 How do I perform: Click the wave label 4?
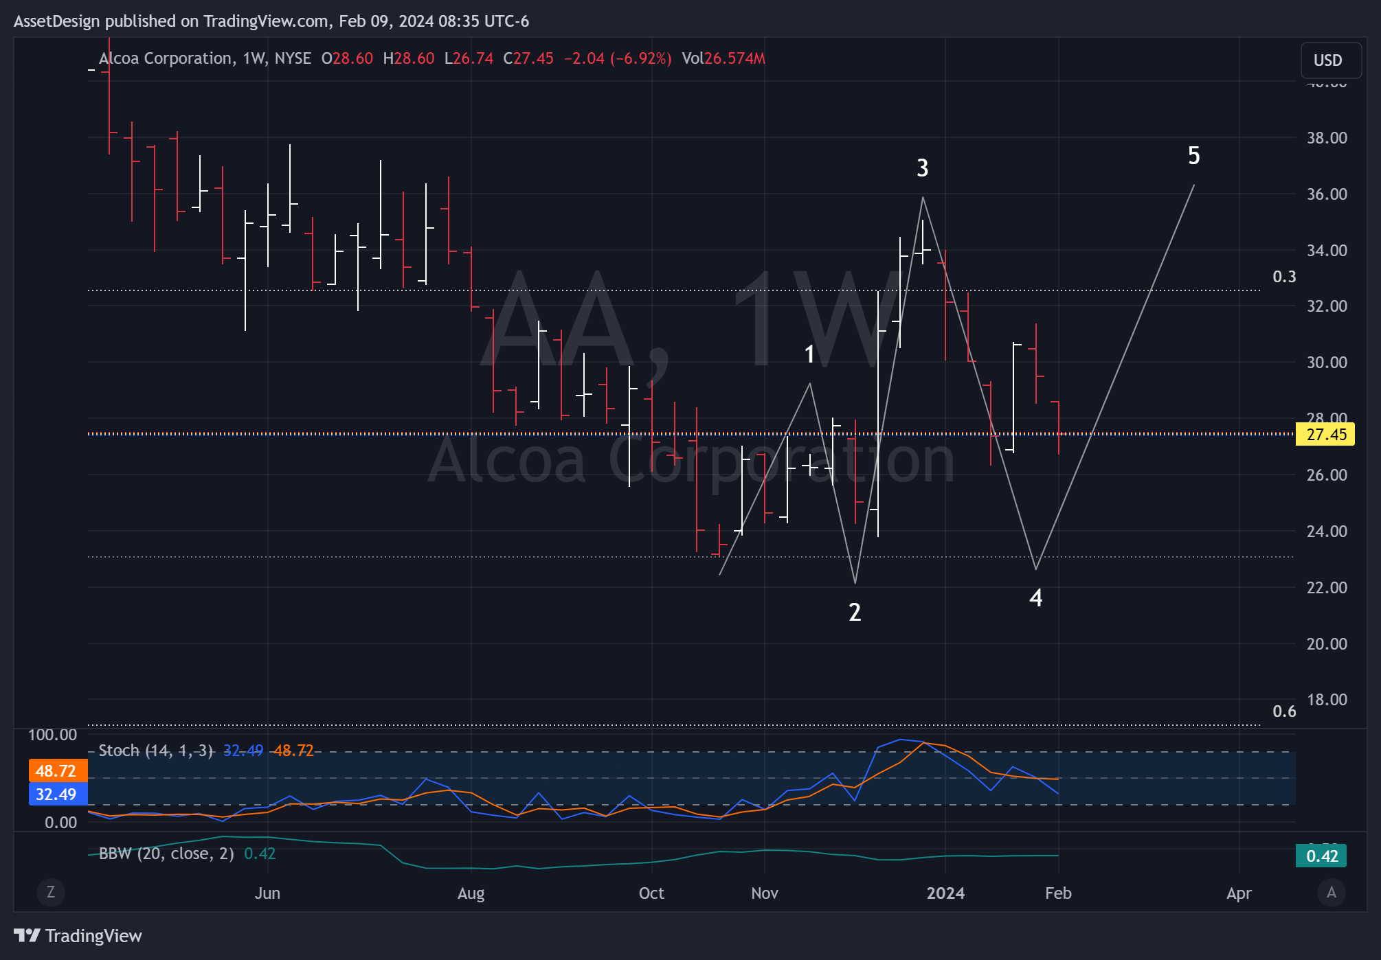click(1036, 598)
